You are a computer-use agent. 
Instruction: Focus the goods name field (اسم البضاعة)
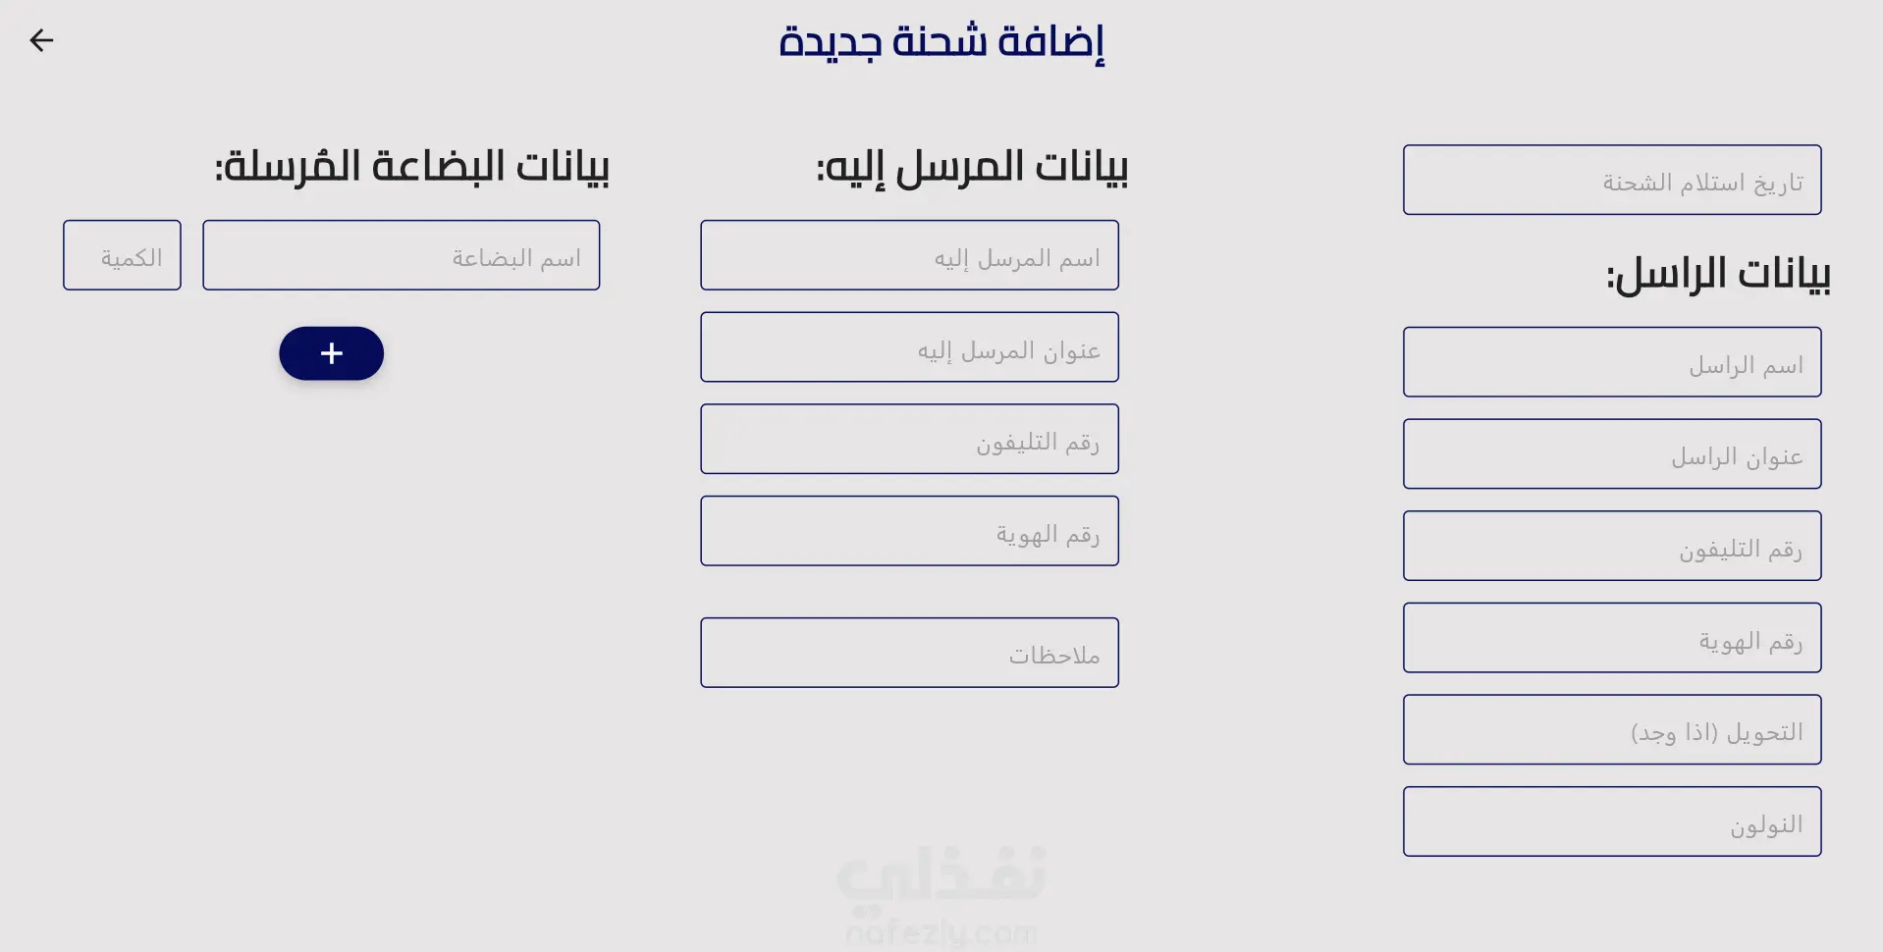tap(401, 255)
